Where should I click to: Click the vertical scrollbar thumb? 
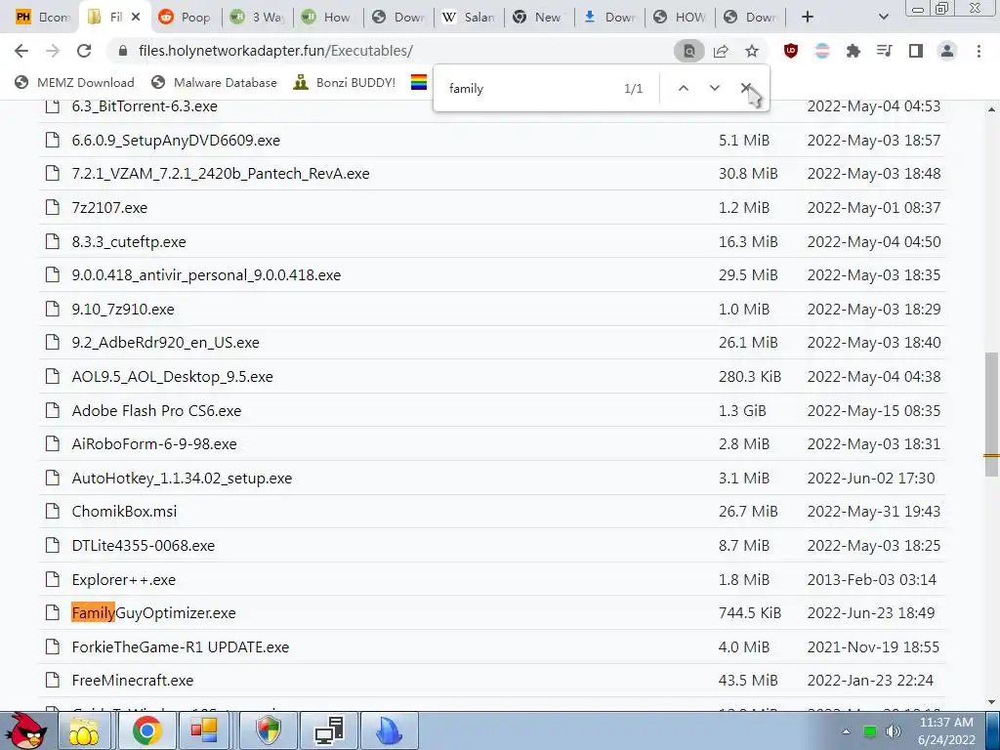click(x=991, y=414)
